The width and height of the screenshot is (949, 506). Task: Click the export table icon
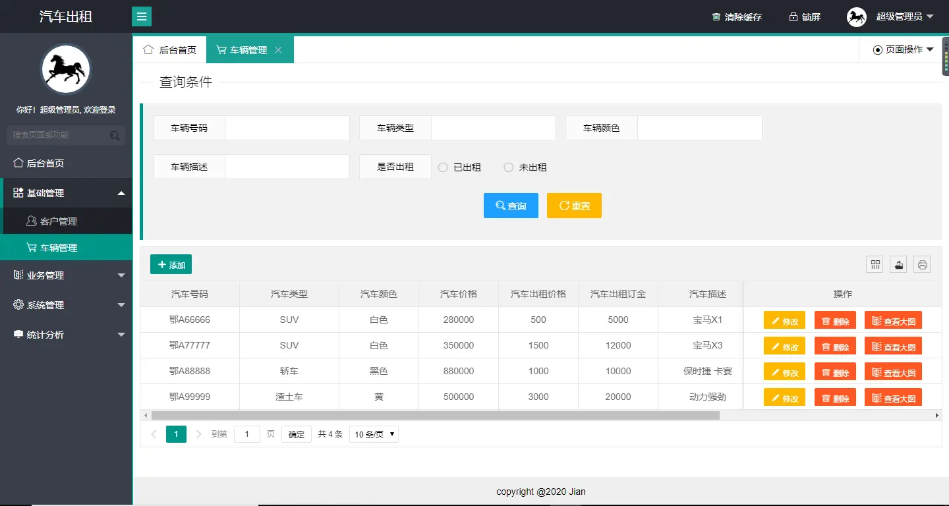coord(899,264)
